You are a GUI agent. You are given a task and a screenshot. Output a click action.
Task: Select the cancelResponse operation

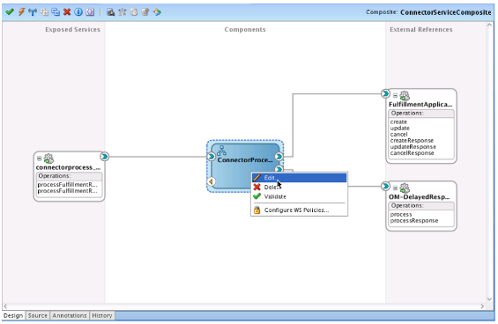413,153
